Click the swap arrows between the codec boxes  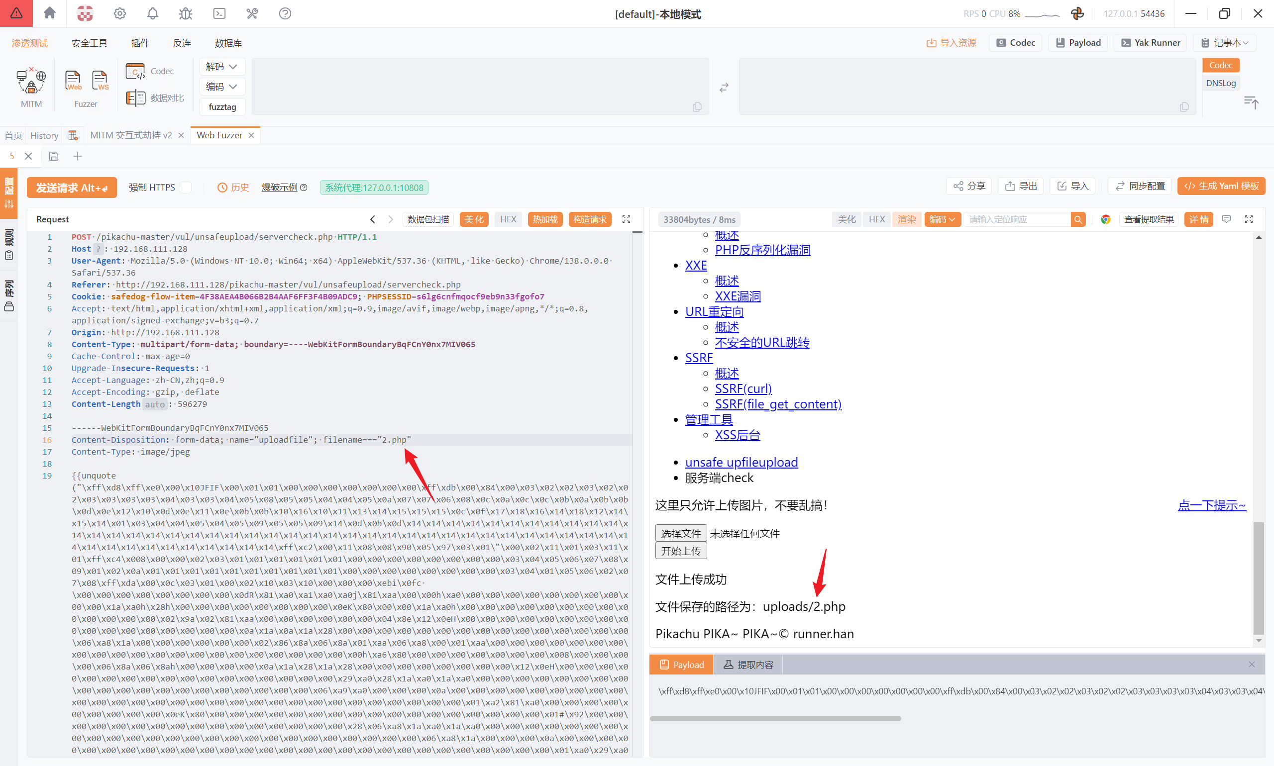(724, 87)
